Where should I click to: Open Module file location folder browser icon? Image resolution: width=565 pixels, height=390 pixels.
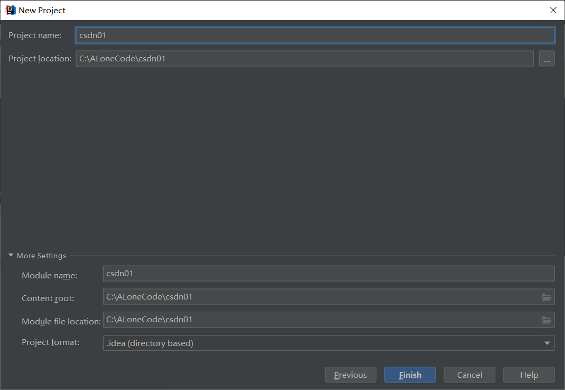[x=547, y=320]
